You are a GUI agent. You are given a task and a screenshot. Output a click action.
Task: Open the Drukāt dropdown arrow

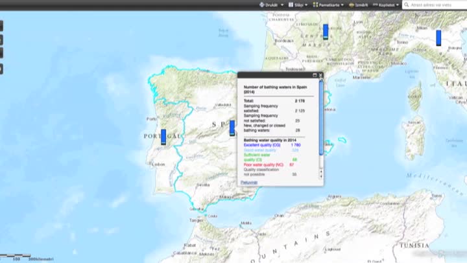click(x=282, y=5)
